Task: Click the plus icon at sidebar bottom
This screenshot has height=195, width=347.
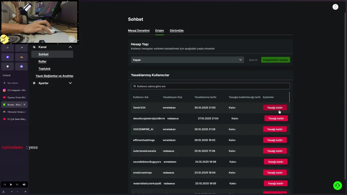Action: pos(25,191)
